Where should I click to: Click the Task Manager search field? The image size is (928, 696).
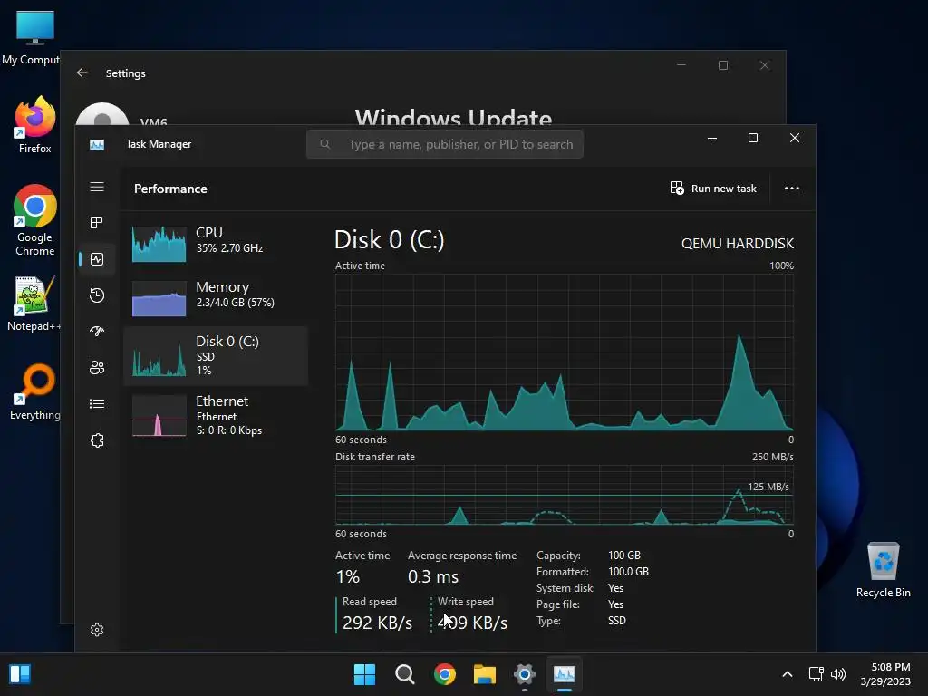444,144
